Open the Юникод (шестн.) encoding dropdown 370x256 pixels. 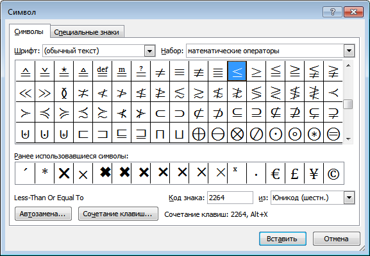(x=349, y=198)
